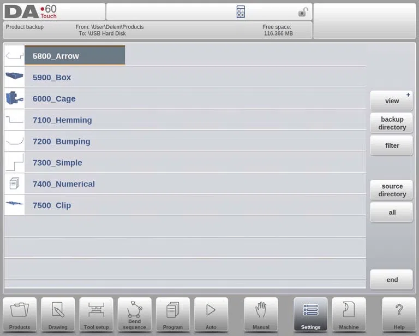
Task: Go to the Drawing mode
Action: pos(58,315)
